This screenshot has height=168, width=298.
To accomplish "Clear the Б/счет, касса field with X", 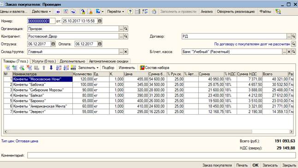I will coord(289,52).
